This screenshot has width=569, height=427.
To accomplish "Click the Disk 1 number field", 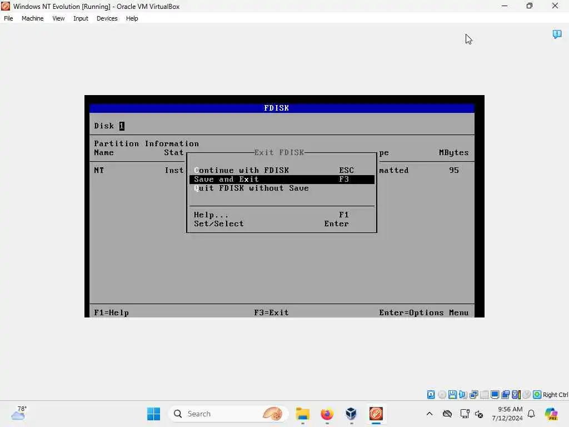I will point(122,126).
